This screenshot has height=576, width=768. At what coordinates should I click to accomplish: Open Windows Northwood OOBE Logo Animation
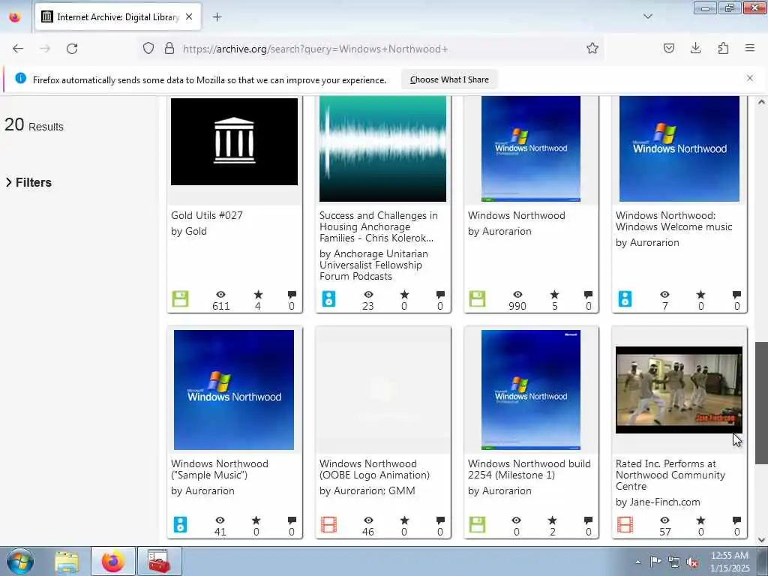click(374, 469)
